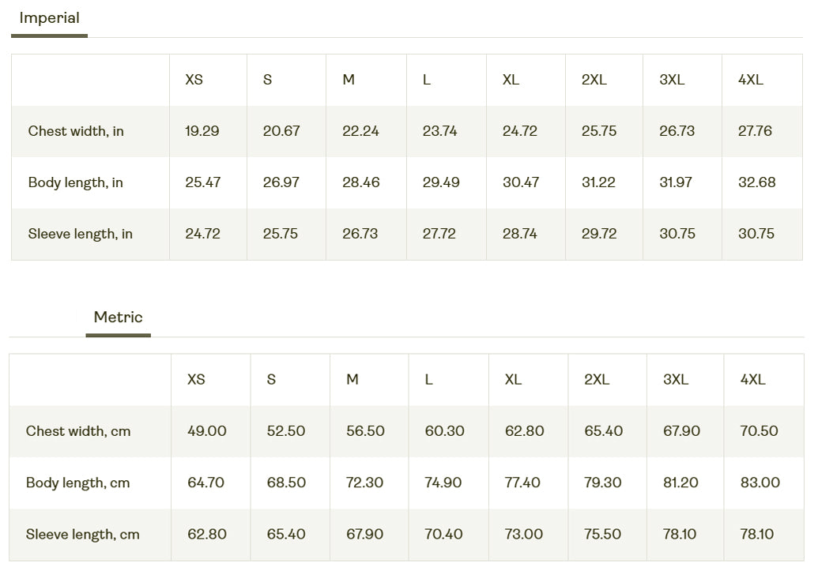Image resolution: width=818 pixels, height=582 pixels.
Task: Click the "Chest width, cm" row label
Action: [78, 431]
